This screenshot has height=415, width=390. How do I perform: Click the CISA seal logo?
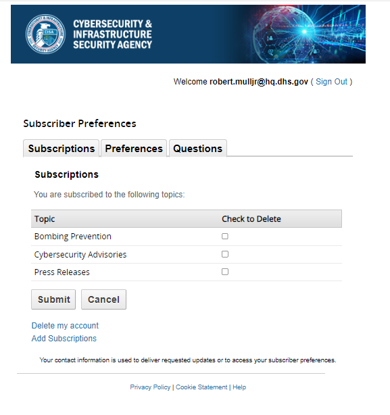45,34
